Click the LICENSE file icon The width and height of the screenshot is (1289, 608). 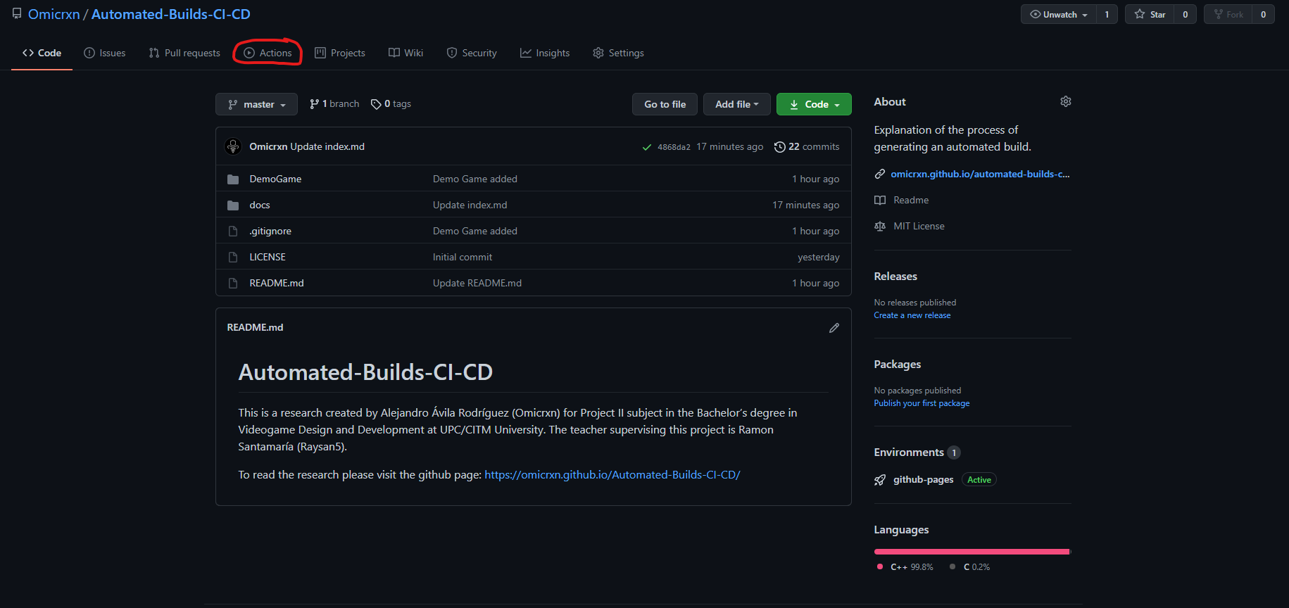(233, 258)
